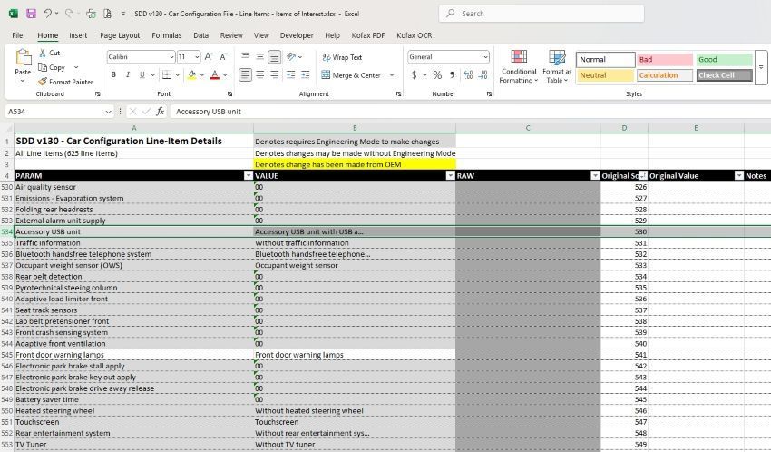This screenshot has width=771, height=452.
Task: Open the PARAM column filter dropdown
Action: 248,175
